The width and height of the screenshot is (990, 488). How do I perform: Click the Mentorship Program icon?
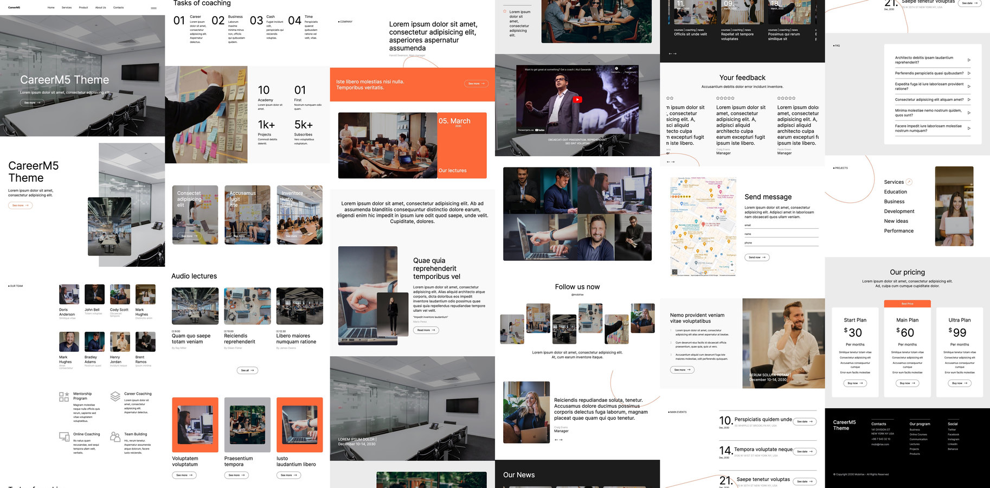(x=64, y=396)
